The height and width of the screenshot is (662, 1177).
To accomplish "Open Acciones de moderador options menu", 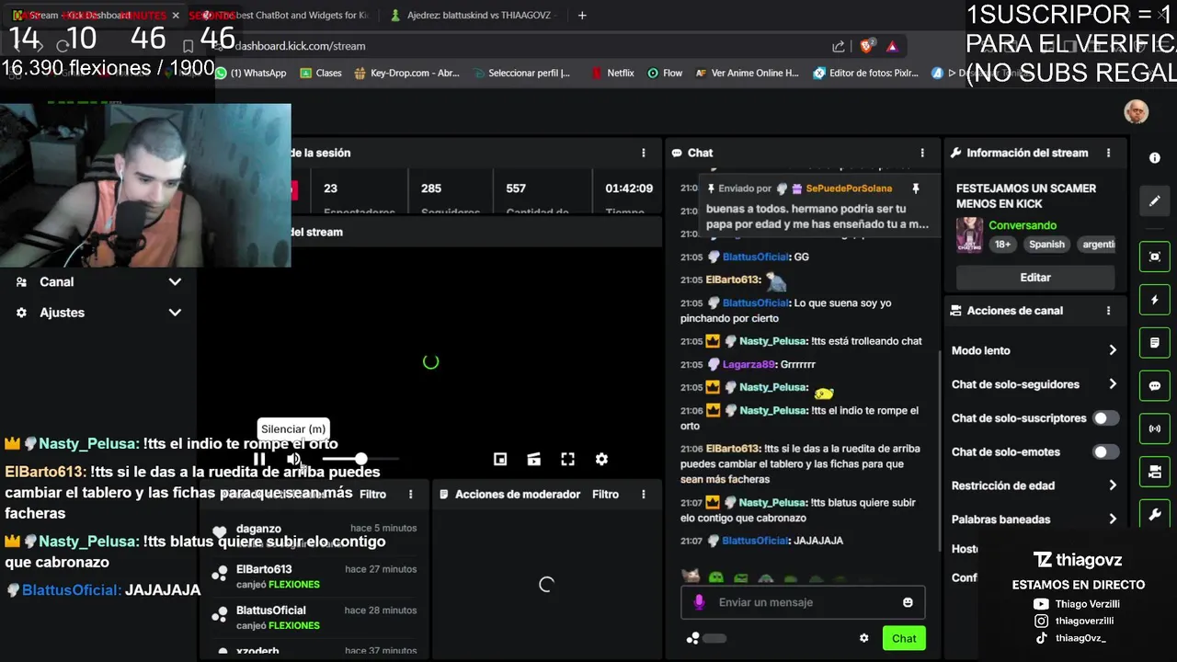I will click(644, 494).
